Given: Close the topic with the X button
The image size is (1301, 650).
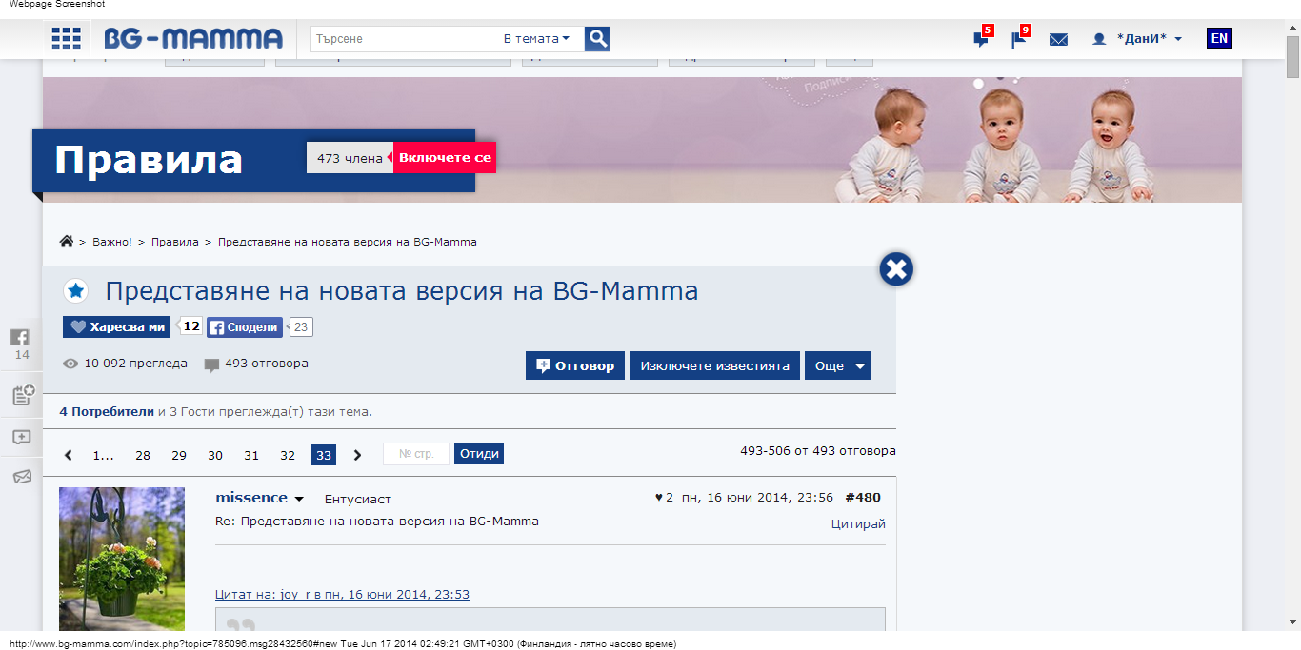Looking at the screenshot, I should [895, 269].
